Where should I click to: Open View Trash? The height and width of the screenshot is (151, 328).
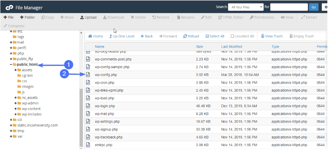(x=272, y=36)
